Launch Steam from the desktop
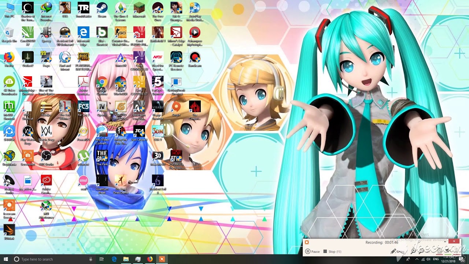This screenshot has width=469, height=264. (x=102, y=10)
